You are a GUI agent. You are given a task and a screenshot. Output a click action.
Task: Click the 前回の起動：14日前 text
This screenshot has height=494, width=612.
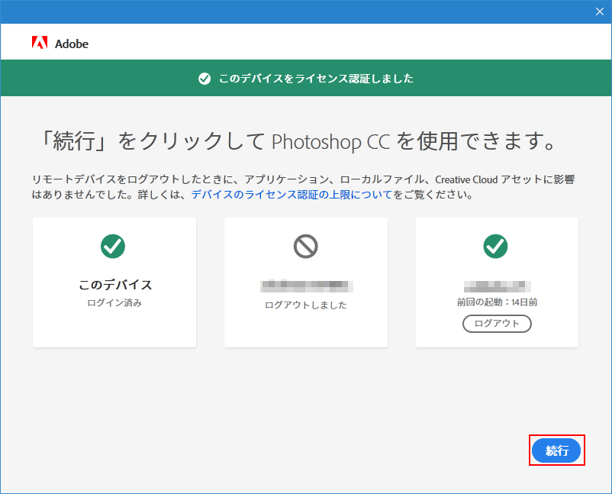coord(497,299)
